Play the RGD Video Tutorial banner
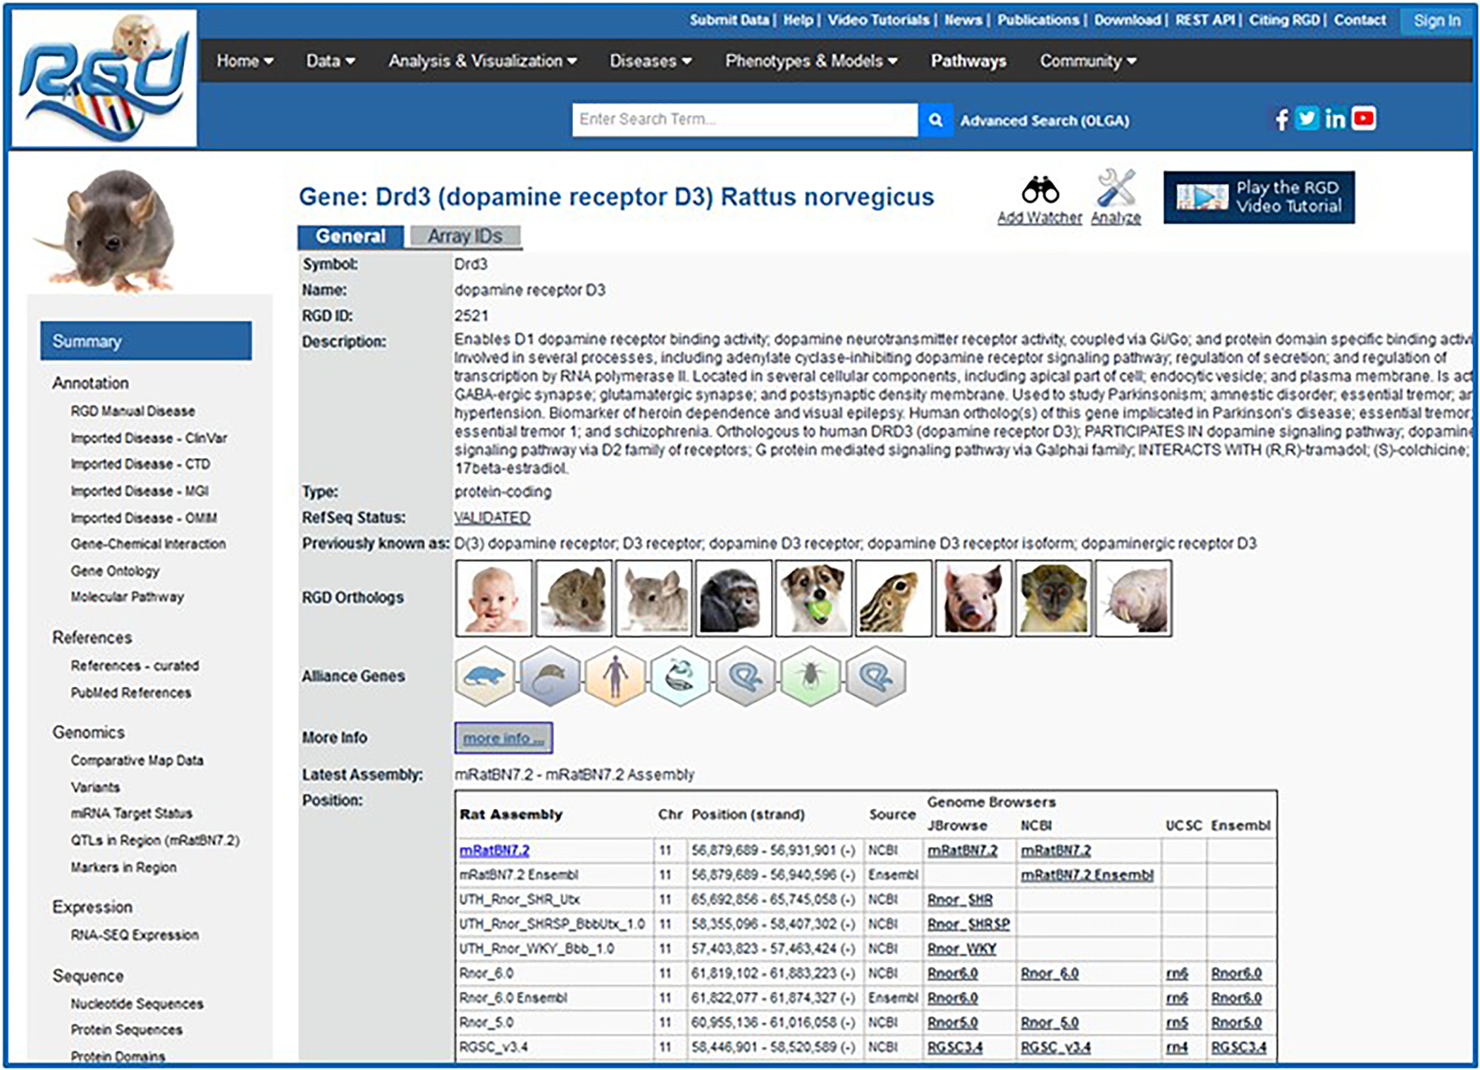The image size is (1480, 1070). tap(1259, 197)
